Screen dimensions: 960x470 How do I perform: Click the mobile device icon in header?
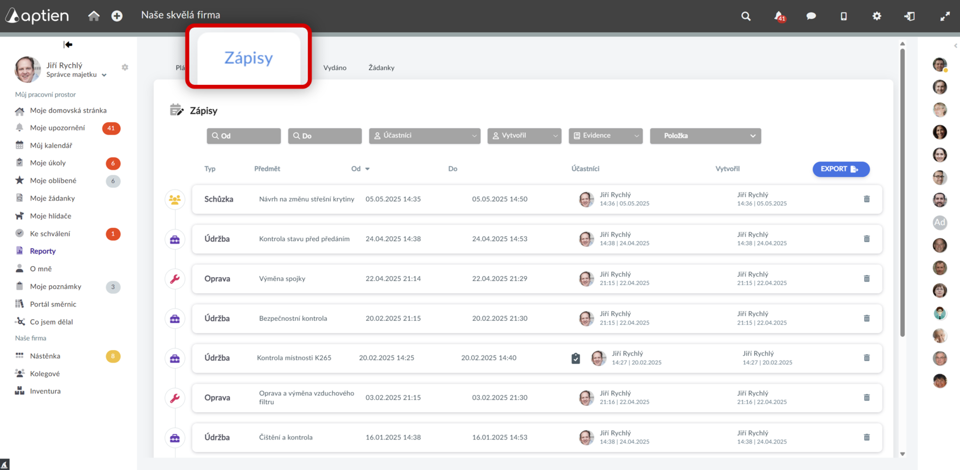(x=843, y=16)
